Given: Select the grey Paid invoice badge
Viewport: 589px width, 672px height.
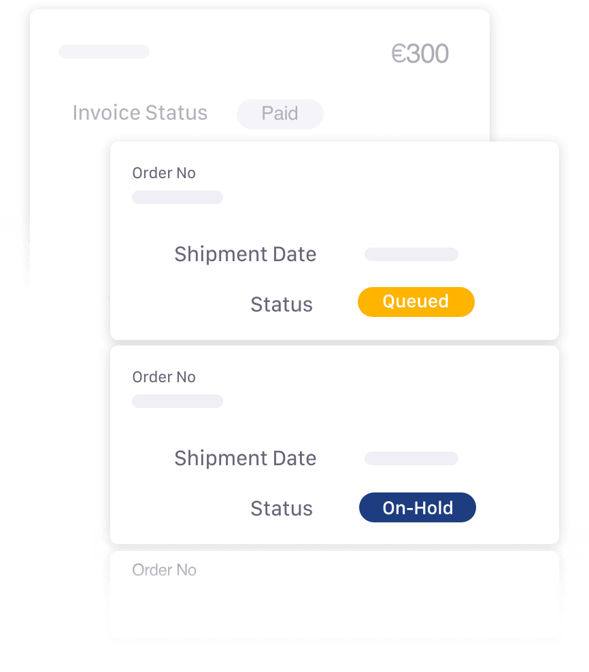Looking at the screenshot, I should coord(280,114).
